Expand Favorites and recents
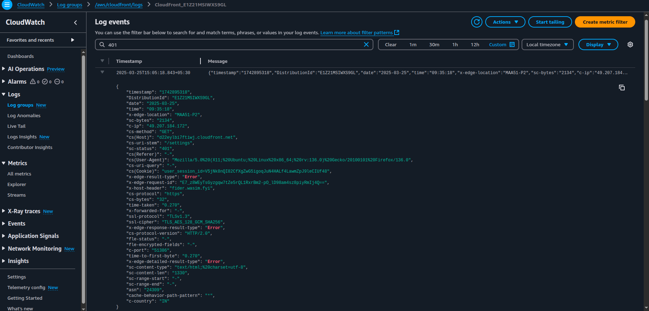This screenshot has width=649, height=311. [73, 40]
